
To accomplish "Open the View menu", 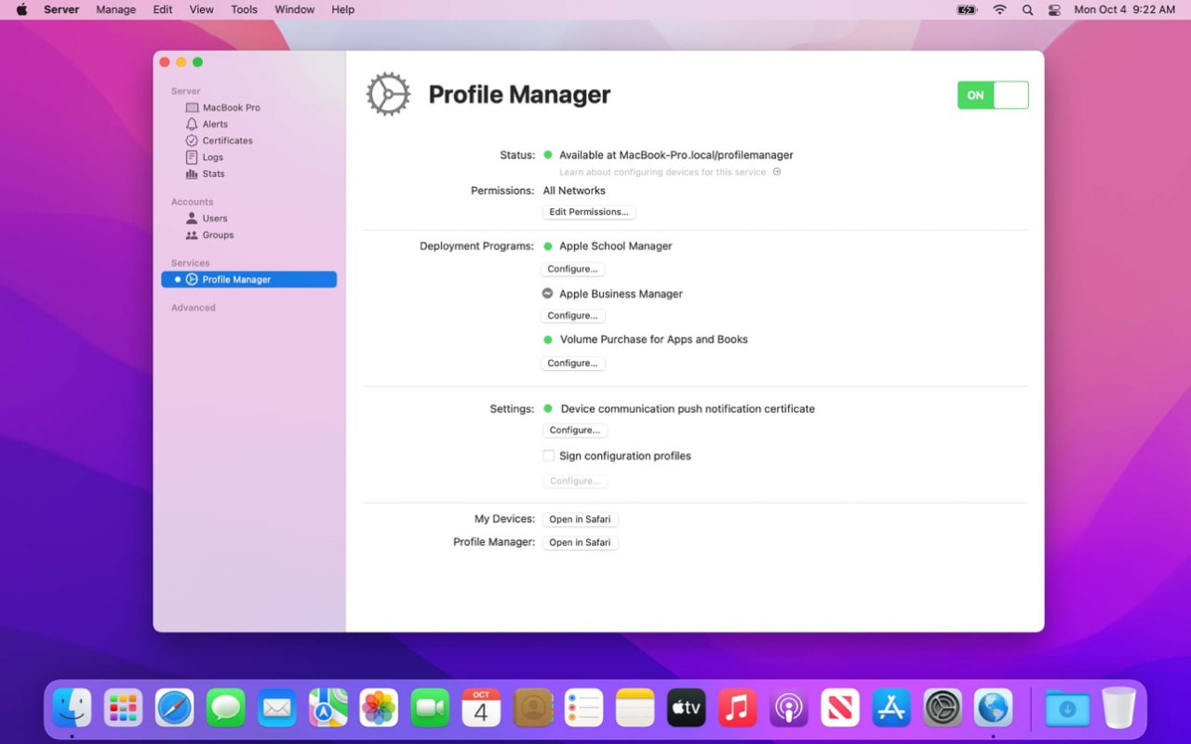I will pyautogui.click(x=201, y=9).
